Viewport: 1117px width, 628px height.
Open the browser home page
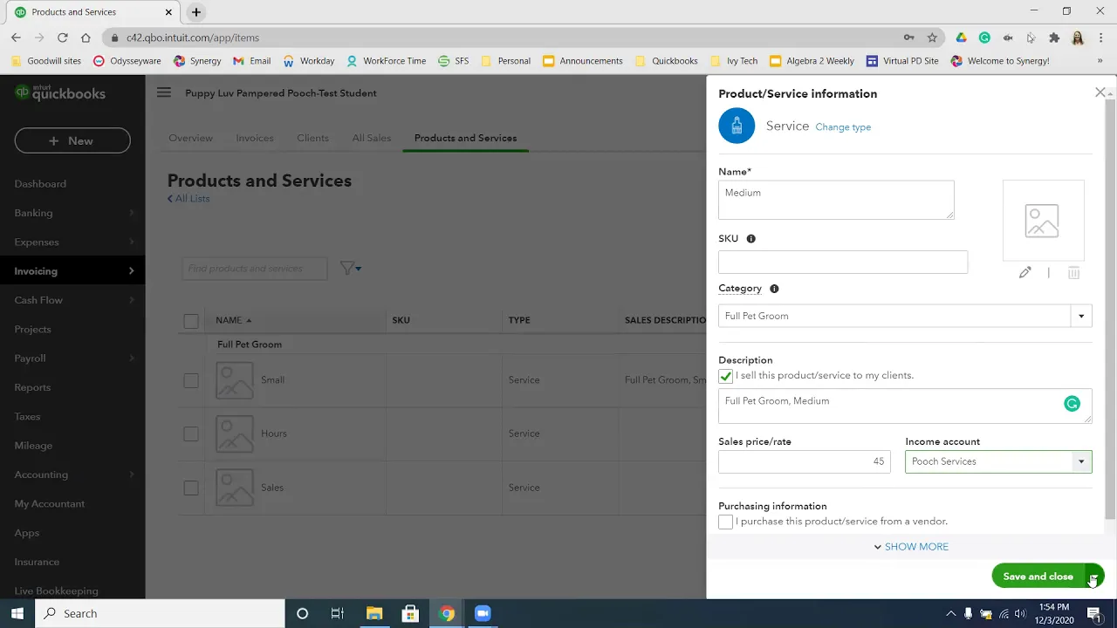[86, 38]
